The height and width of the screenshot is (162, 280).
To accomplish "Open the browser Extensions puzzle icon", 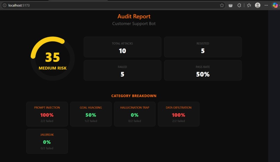I will 239,5.
